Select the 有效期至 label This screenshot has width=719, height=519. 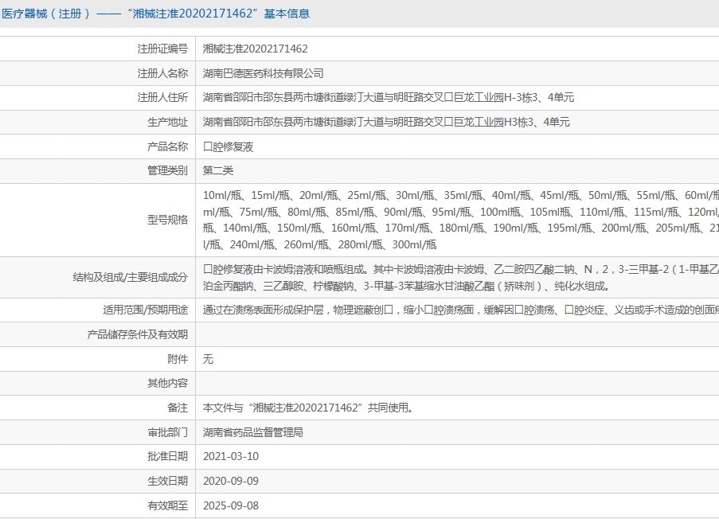[167, 505]
